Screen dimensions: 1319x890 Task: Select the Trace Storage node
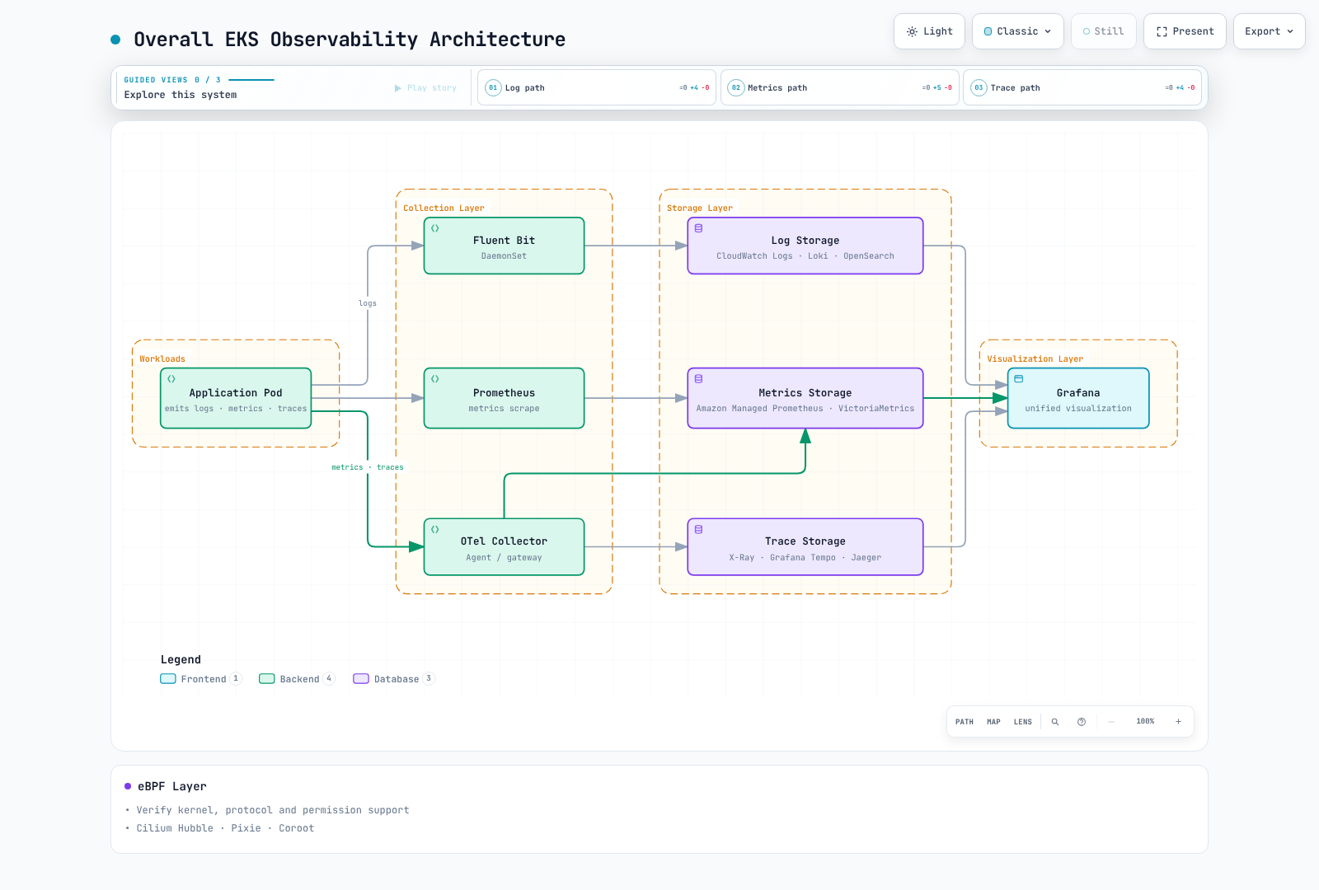(x=805, y=547)
